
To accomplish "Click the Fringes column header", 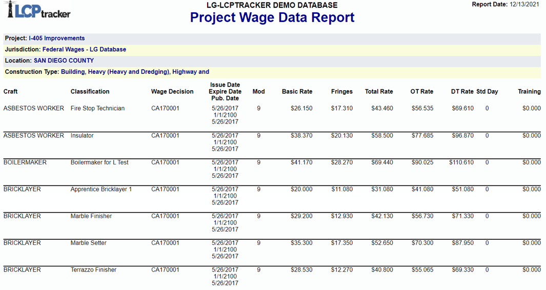I will click(x=341, y=92).
